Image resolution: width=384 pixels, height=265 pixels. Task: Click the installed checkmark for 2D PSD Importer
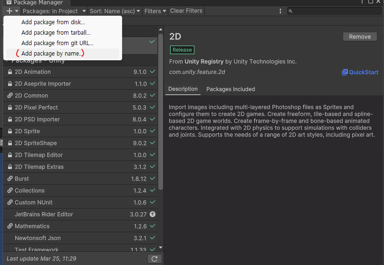click(x=153, y=119)
